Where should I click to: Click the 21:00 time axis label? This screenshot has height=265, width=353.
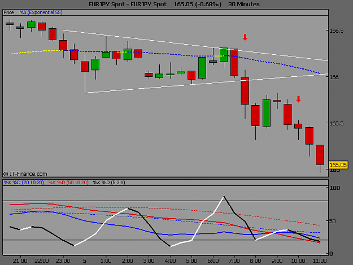click(20, 260)
